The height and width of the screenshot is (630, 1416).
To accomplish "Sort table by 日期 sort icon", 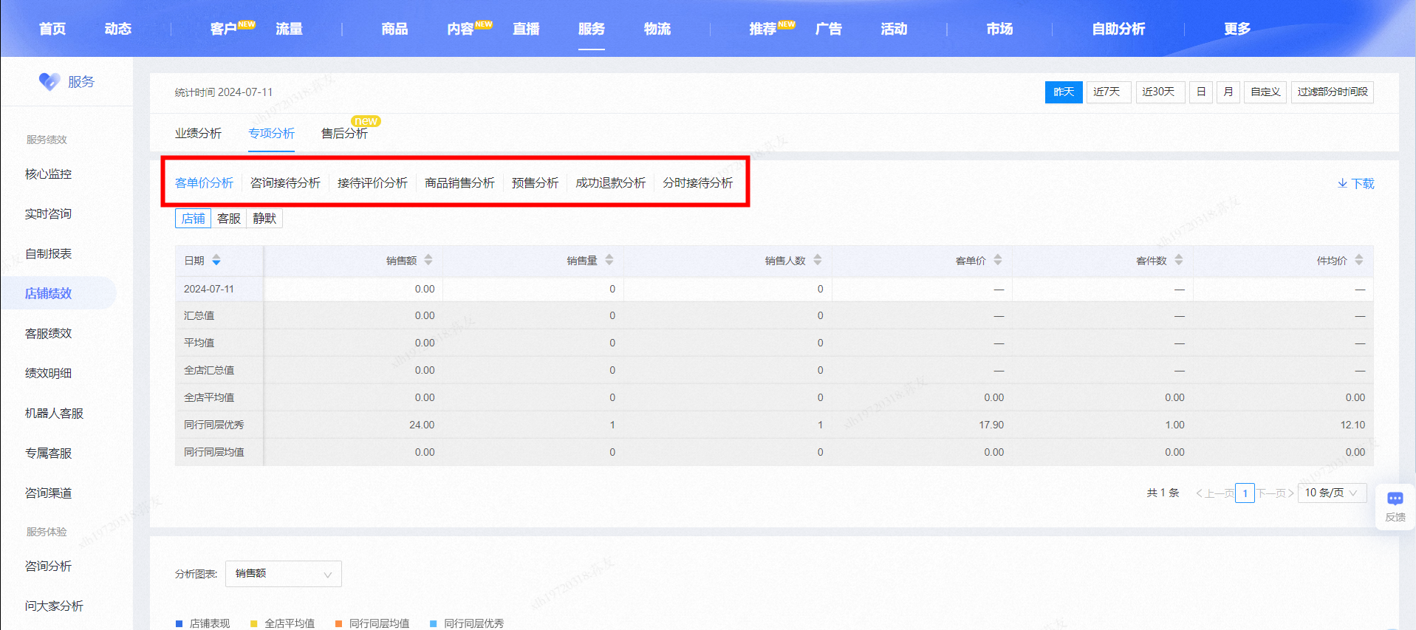I will pos(216,260).
